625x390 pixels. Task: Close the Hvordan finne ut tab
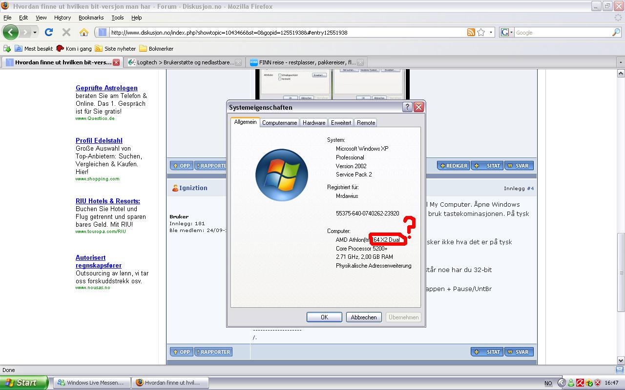pos(116,62)
